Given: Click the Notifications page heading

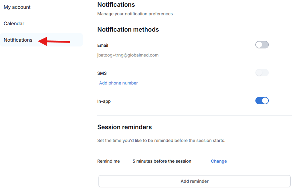Looking at the screenshot, I should (x=116, y=5).
